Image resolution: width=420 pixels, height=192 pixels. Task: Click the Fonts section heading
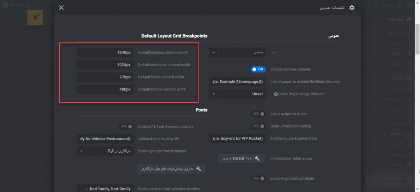point(201,110)
